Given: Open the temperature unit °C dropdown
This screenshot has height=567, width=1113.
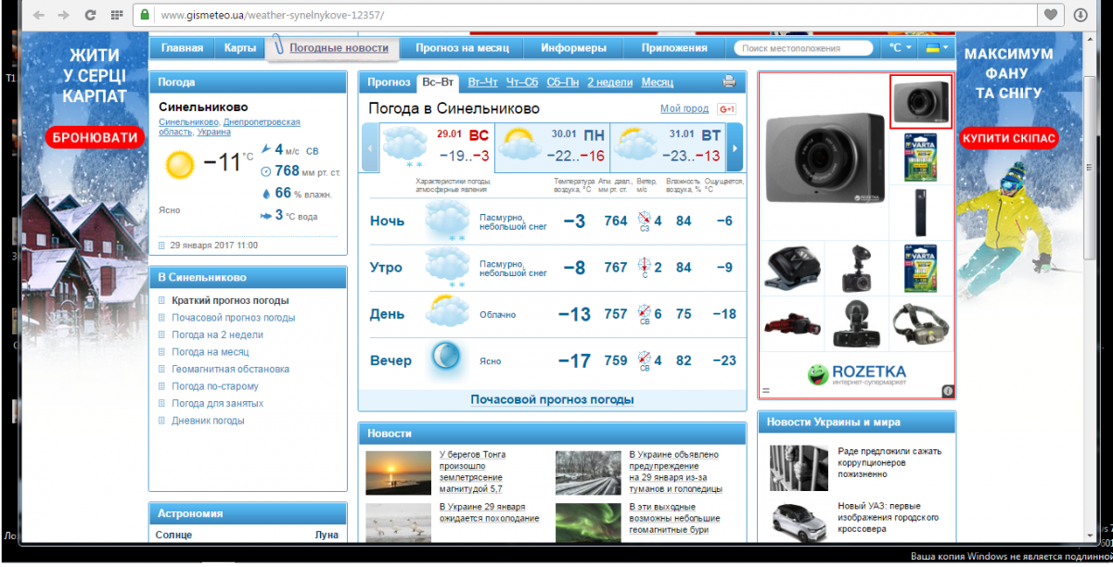Looking at the screenshot, I should pyautogui.click(x=900, y=48).
